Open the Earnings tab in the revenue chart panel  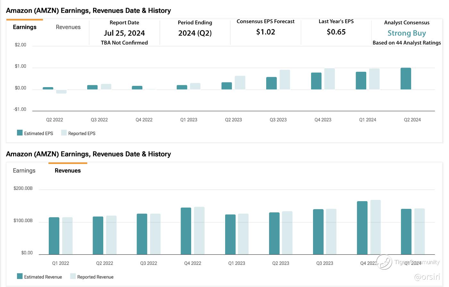click(x=24, y=171)
